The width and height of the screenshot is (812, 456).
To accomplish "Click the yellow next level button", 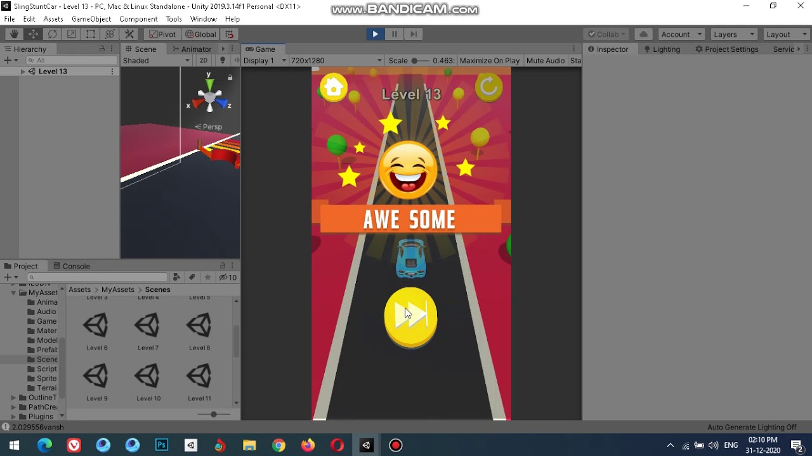I will pos(410,316).
